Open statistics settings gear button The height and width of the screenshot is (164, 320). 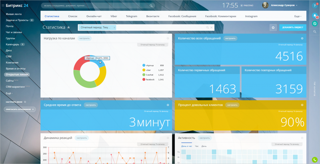[x=273, y=27]
